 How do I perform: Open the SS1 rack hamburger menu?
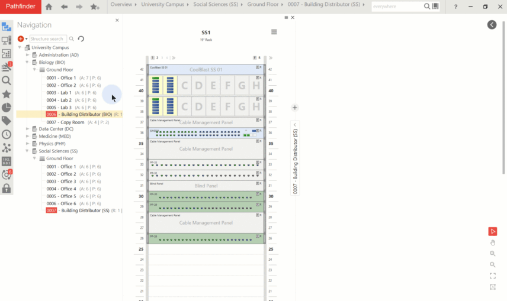pyautogui.click(x=274, y=33)
